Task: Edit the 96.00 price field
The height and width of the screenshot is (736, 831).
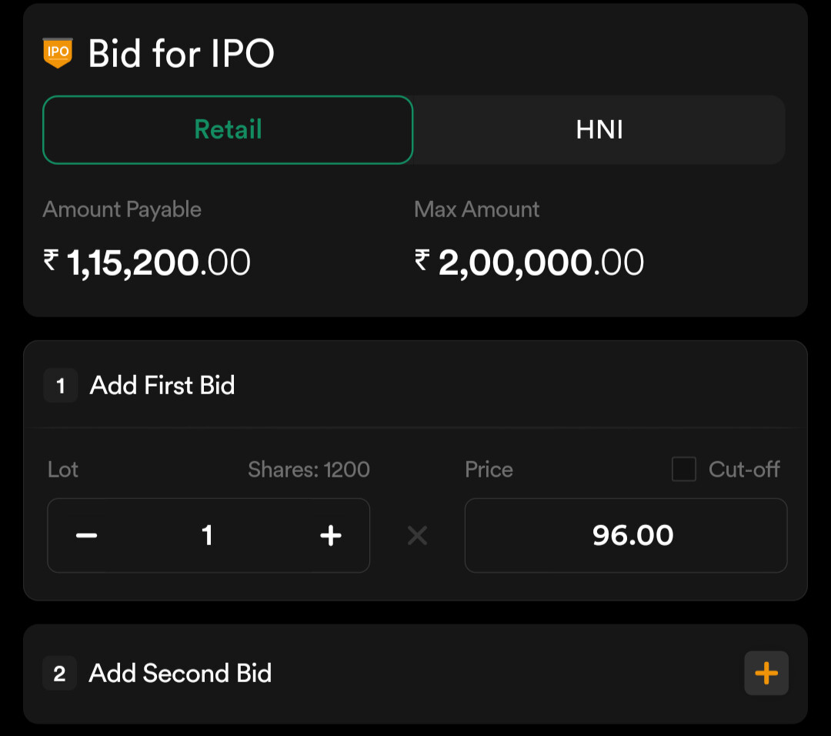Action: pos(626,536)
